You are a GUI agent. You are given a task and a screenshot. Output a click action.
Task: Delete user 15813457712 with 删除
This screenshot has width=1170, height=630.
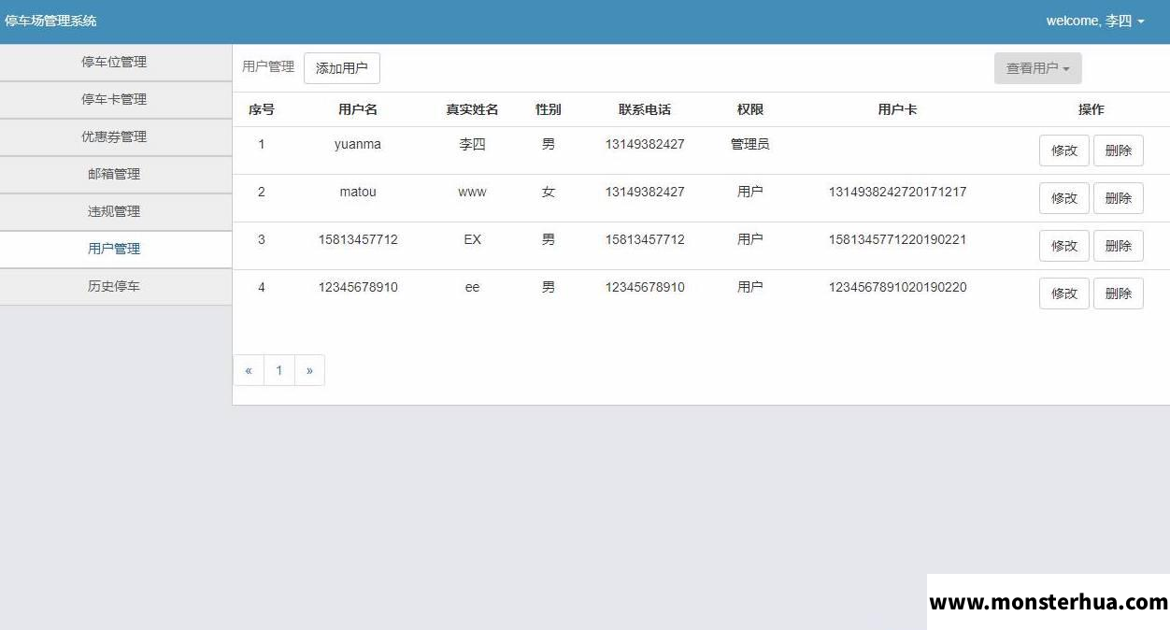click(1119, 246)
